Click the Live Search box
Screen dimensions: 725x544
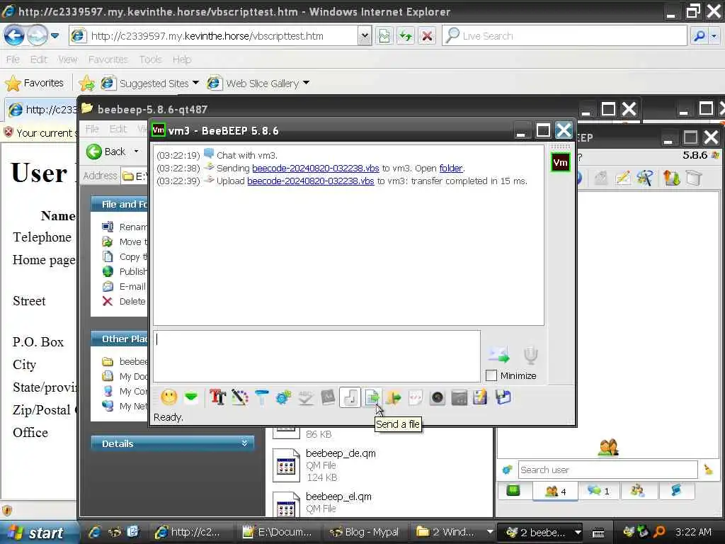tap(564, 35)
